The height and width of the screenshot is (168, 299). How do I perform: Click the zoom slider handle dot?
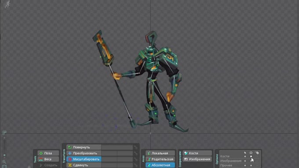4,155
